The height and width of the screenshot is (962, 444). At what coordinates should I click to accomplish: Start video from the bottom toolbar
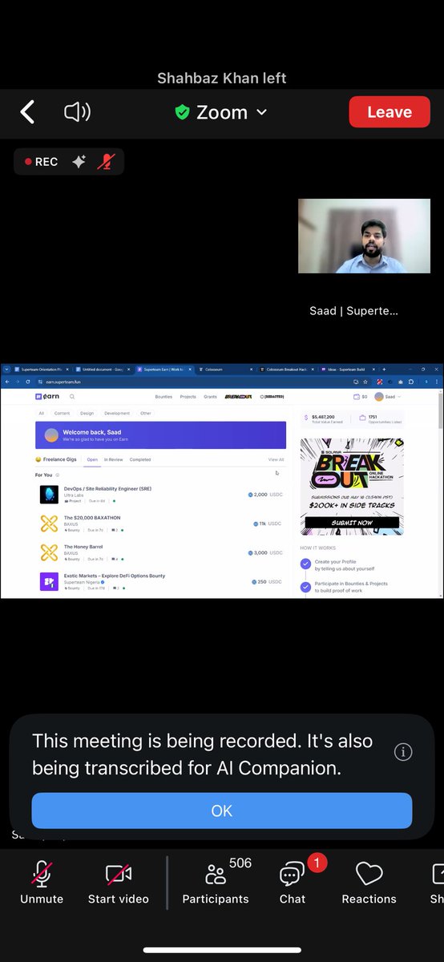pyautogui.click(x=119, y=883)
